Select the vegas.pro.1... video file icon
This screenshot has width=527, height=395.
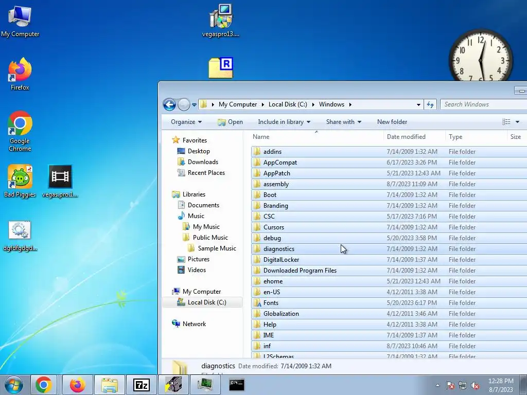[x=60, y=182]
